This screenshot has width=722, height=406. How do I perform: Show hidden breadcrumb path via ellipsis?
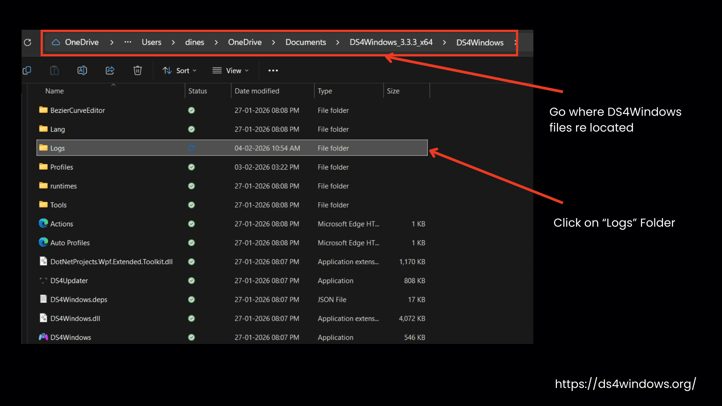click(x=128, y=42)
